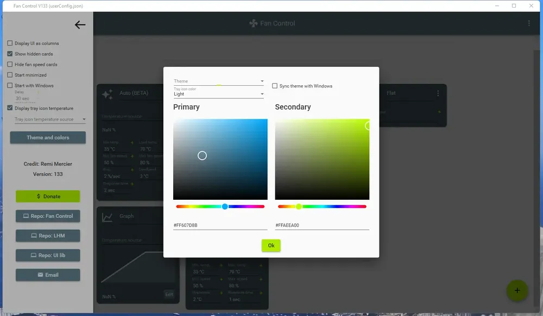
Task: Expand the Tray icon color dropdown
Action: [218, 93]
